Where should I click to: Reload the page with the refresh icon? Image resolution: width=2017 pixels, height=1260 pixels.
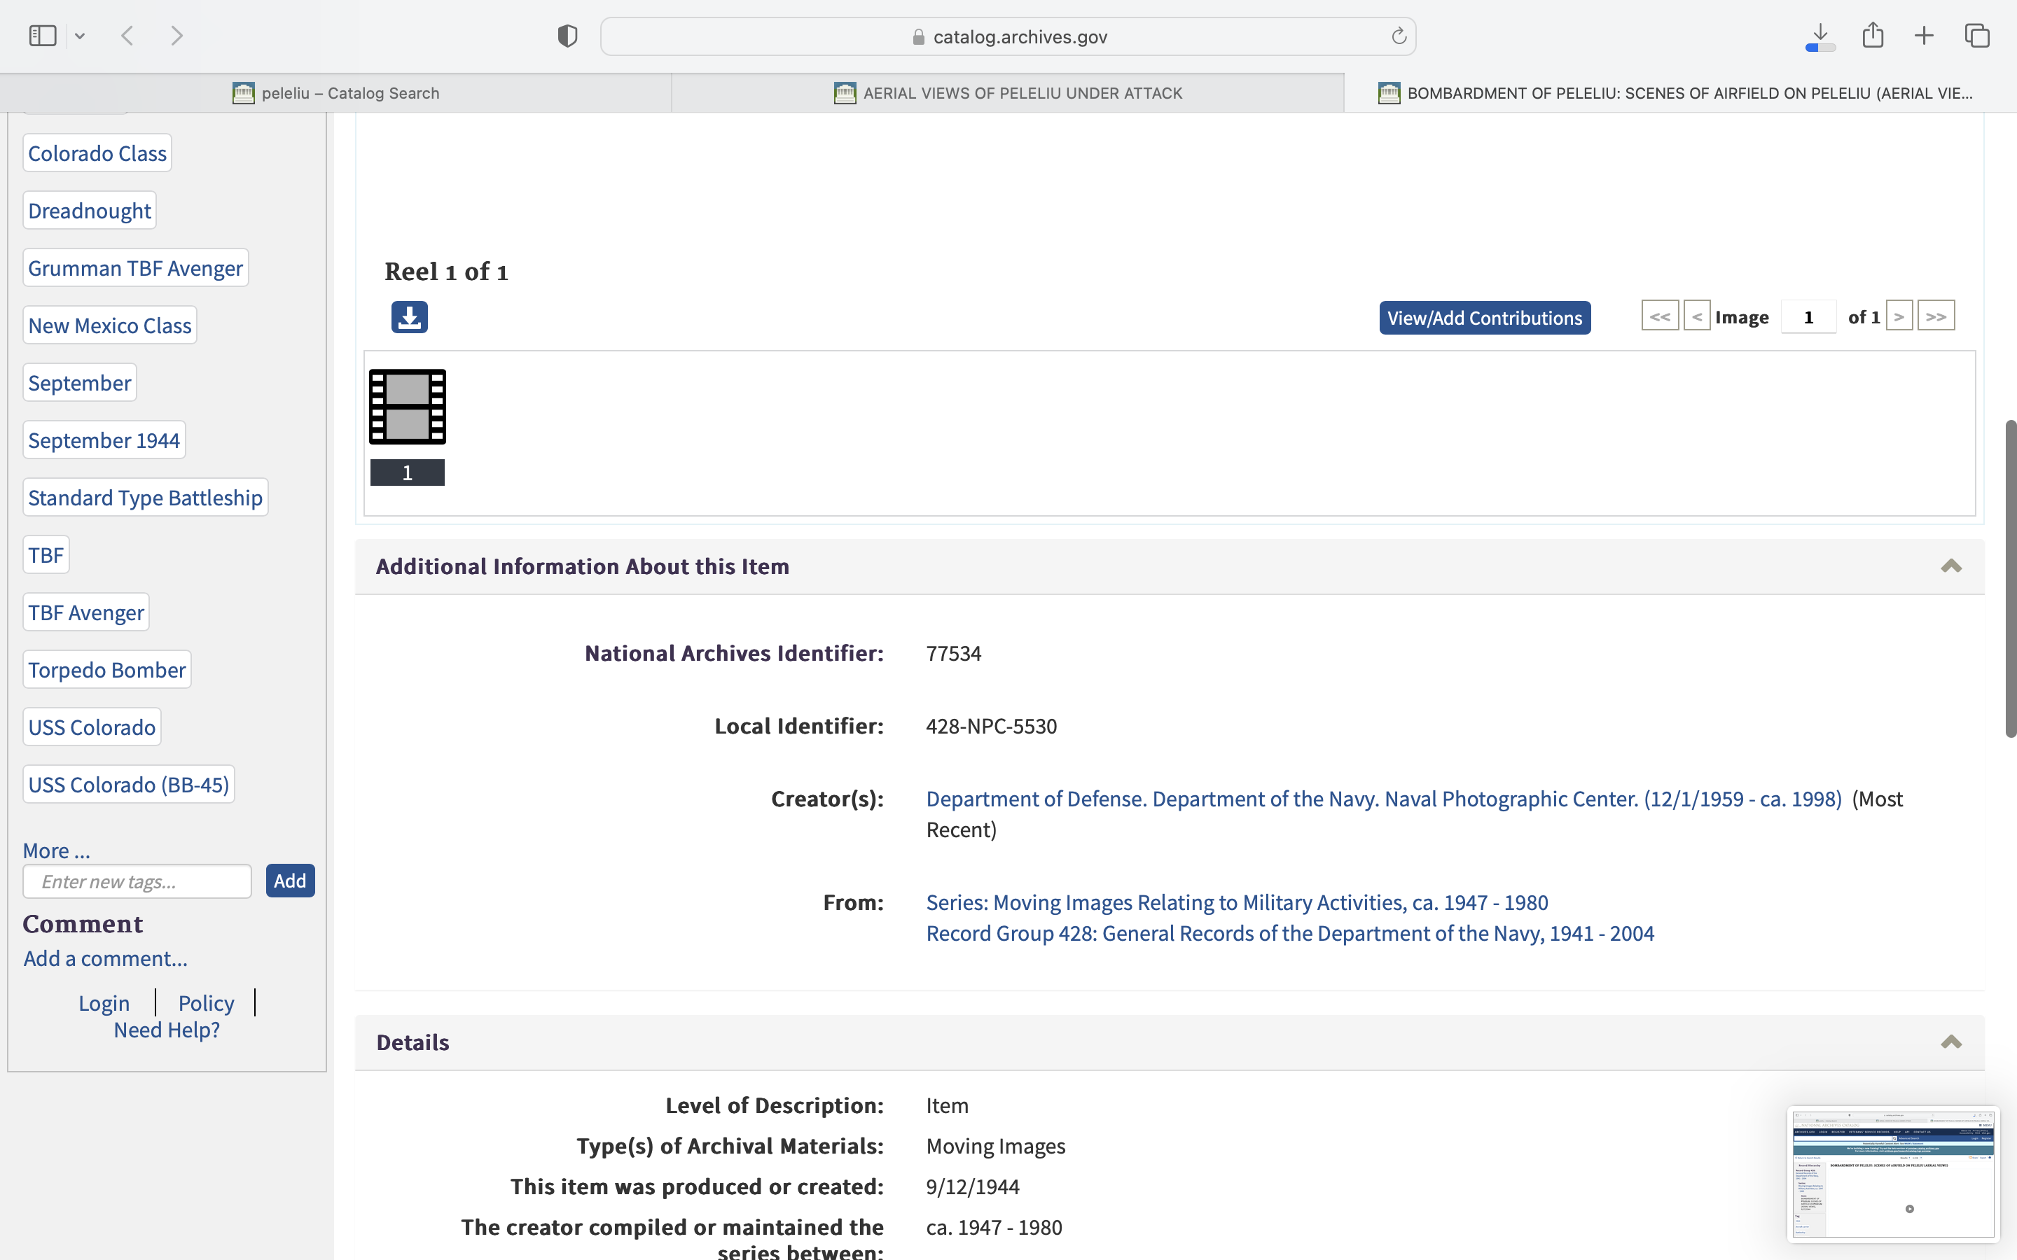coord(1399,36)
